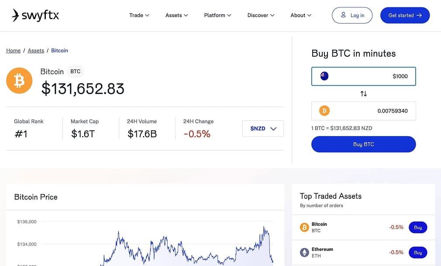Screen dimensions: 441x266
Task: Open the Discover menu
Action: [x=261, y=15]
